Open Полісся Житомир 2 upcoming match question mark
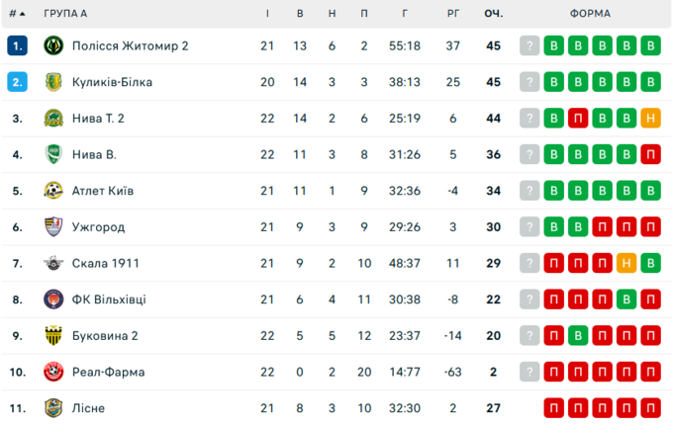This screenshot has width=673, height=426. [529, 45]
